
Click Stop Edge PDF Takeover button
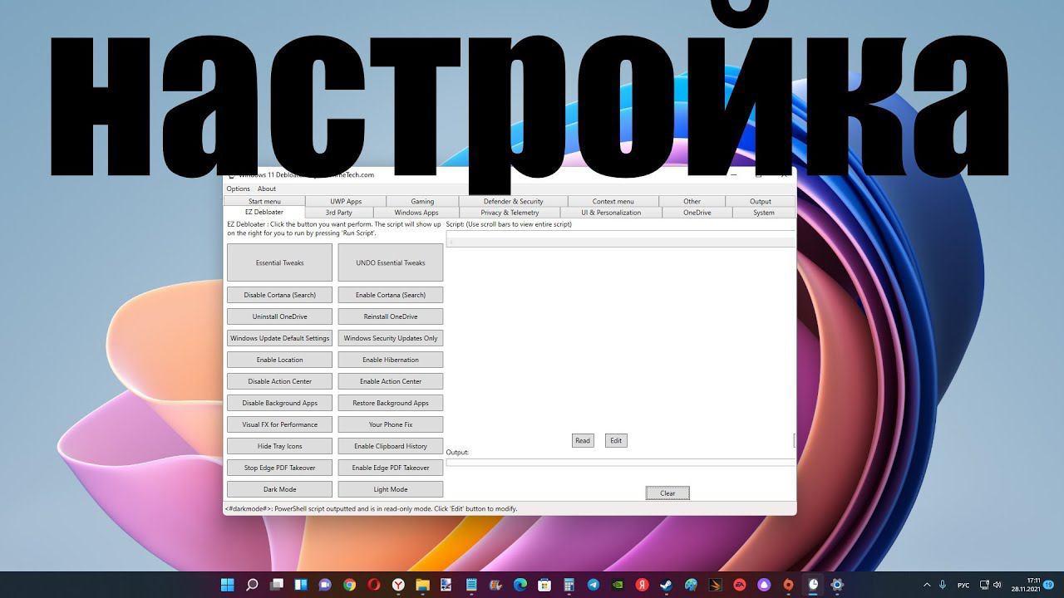[x=279, y=468]
